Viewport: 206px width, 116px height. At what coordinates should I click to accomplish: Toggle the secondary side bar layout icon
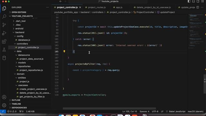(x=198, y=1)
